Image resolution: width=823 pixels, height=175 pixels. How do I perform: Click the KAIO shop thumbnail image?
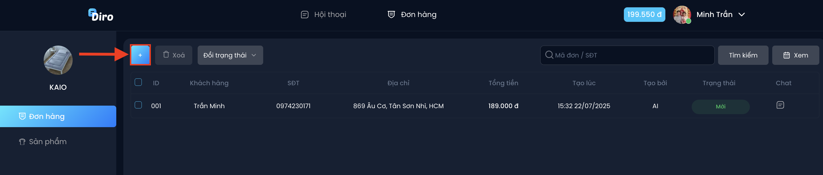pos(58,60)
